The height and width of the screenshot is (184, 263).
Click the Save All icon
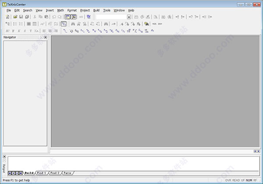click(27, 17)
